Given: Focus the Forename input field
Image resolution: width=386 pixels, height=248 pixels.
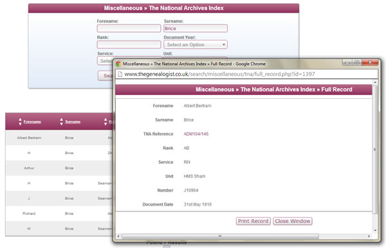Looking at the screenshot, I should click(x=129, y=28).
